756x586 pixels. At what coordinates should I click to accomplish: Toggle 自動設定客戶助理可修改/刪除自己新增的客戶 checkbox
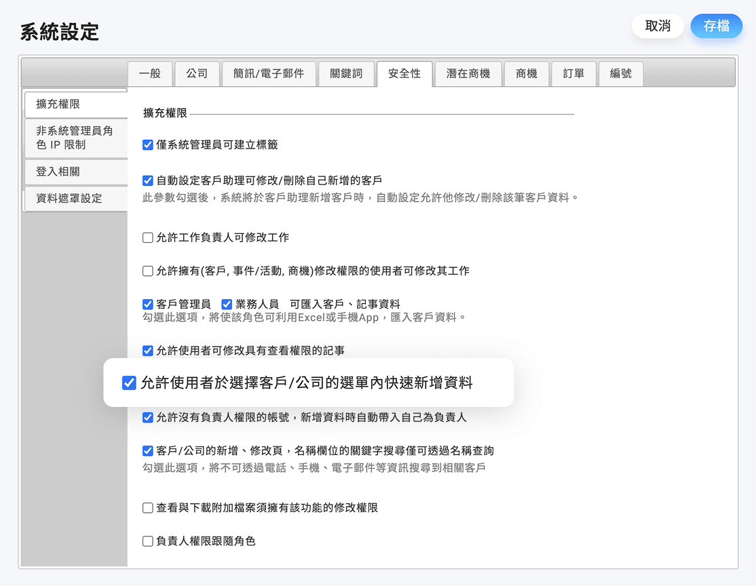[x=148, y=180]
